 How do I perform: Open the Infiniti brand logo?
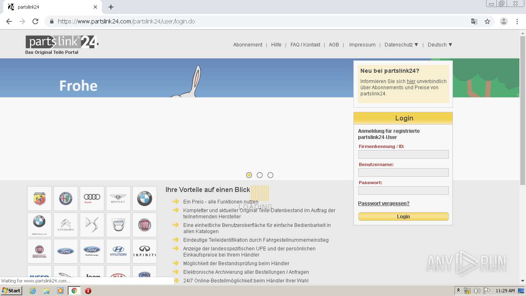(145, 251)
